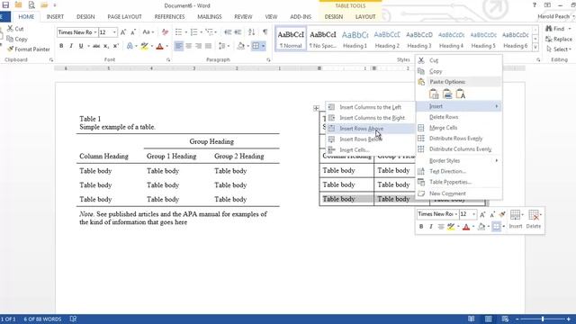
Task: Choose Insert Rows Above
Action: [x=371, y=129]
